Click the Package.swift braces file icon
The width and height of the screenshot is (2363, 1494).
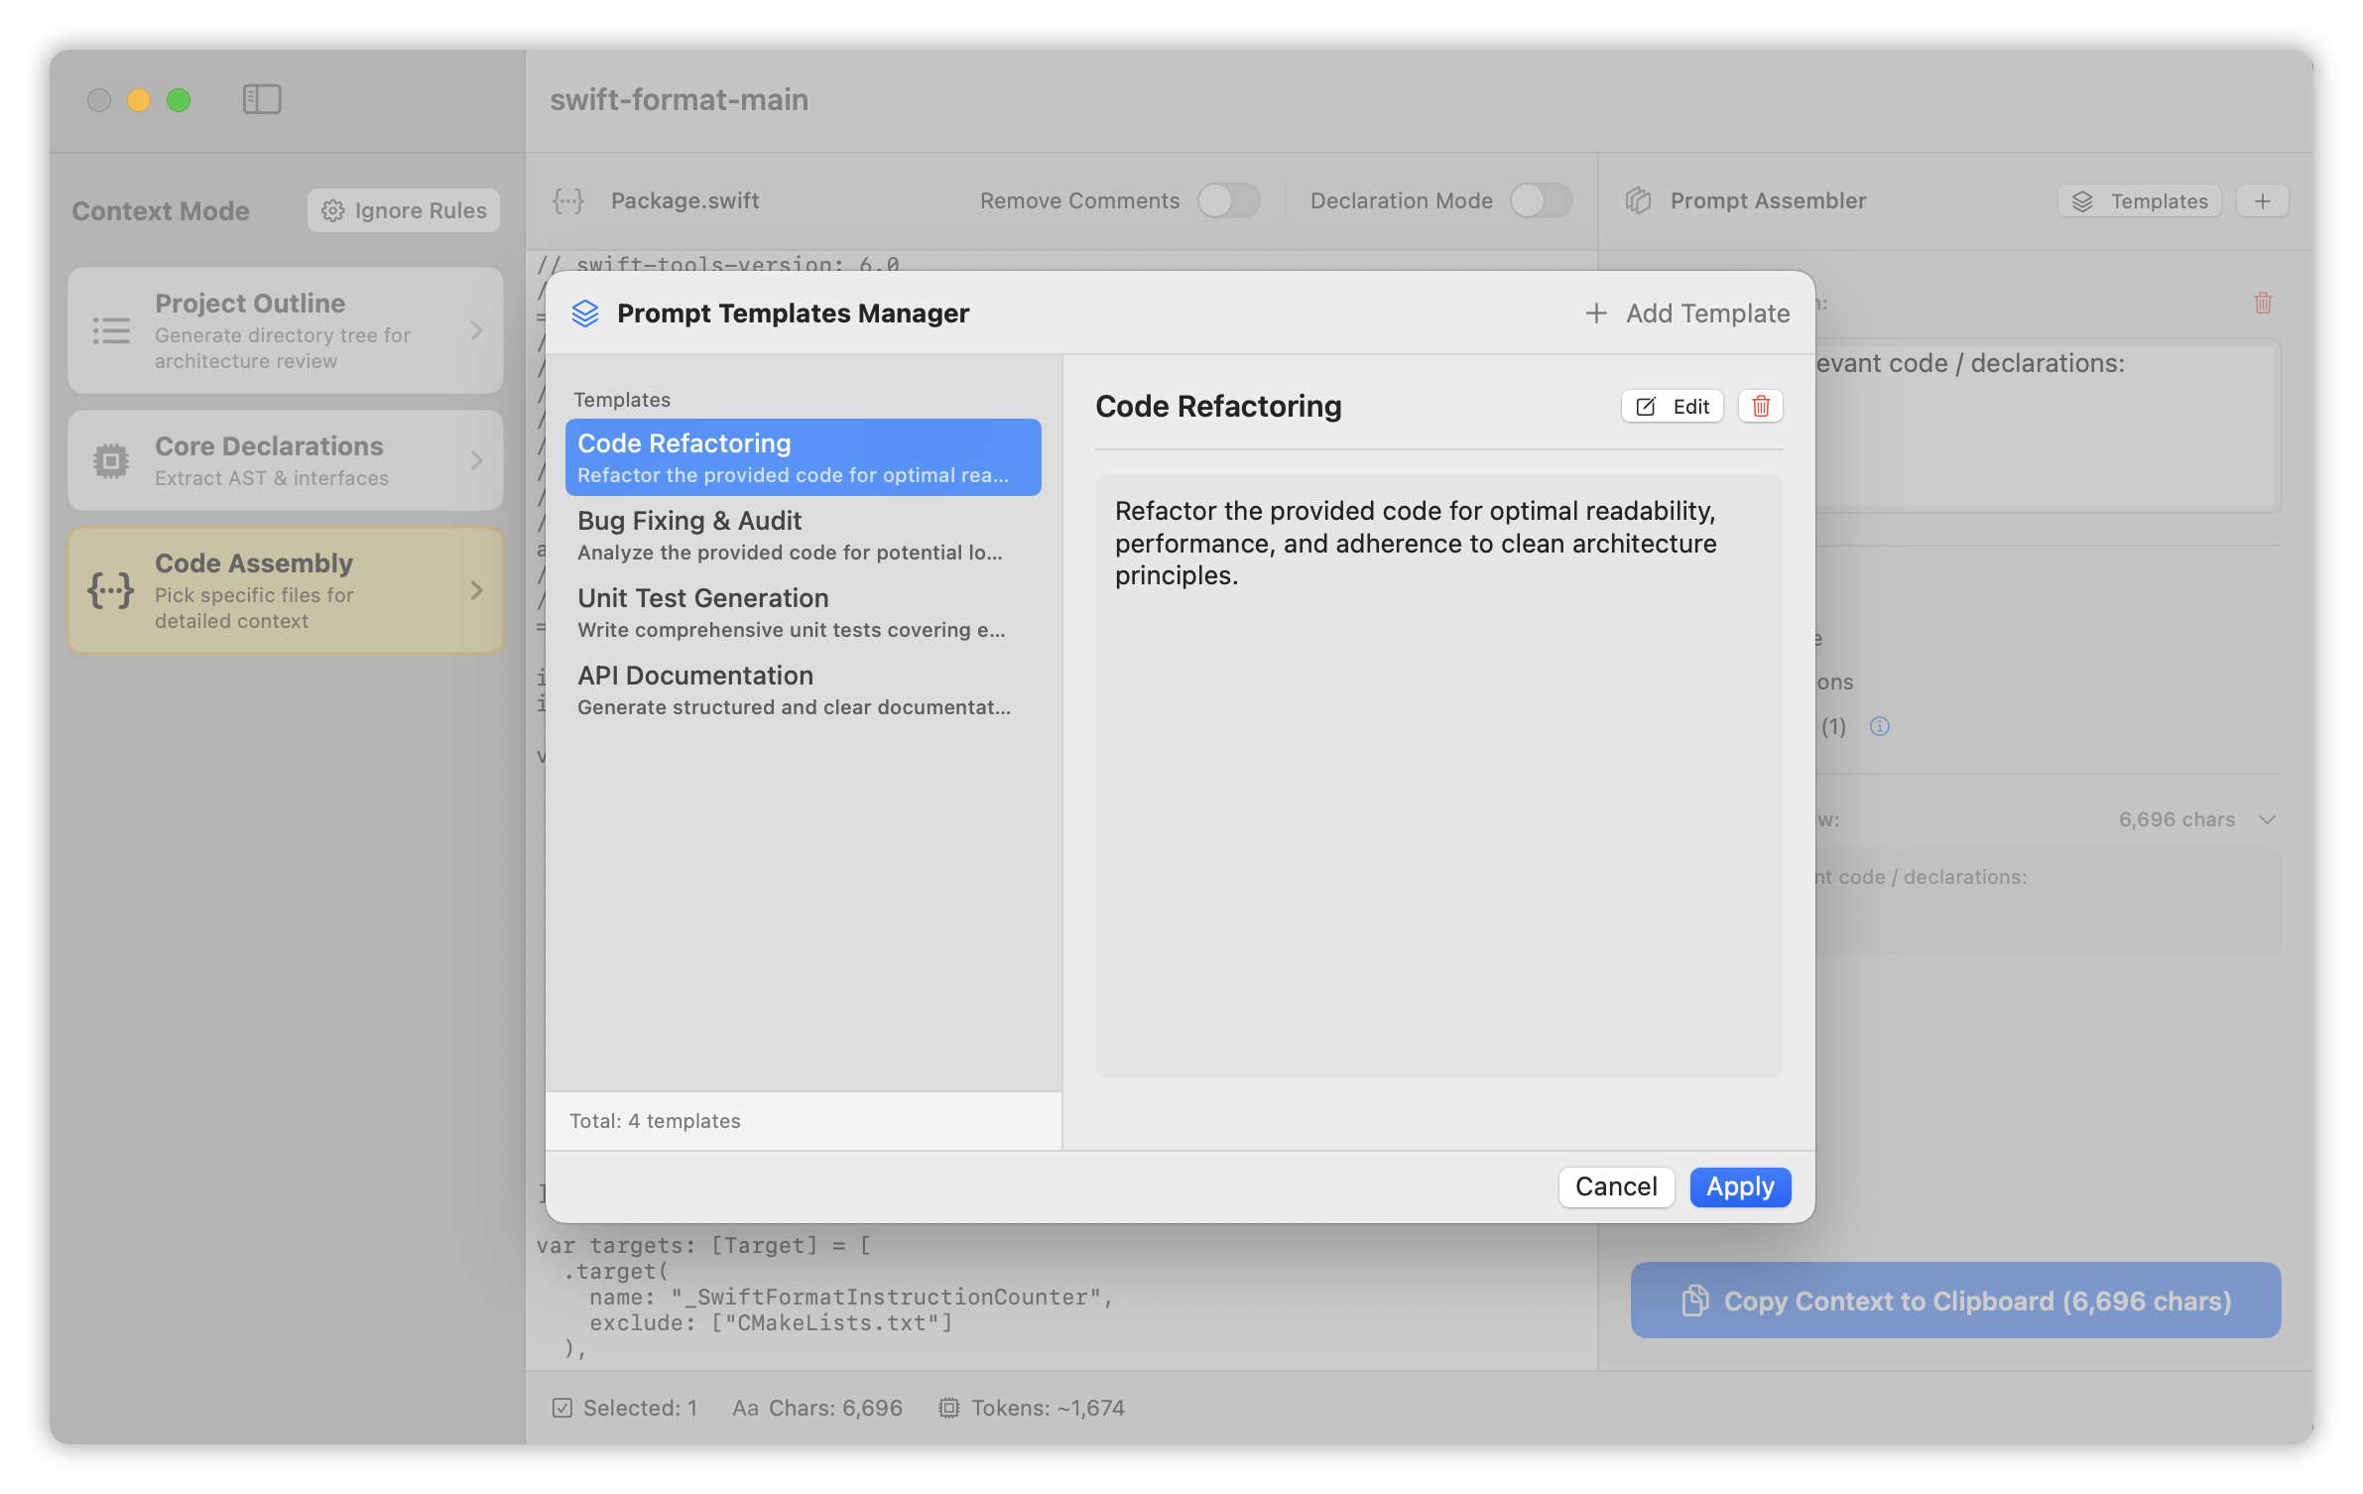pos(568,200)
